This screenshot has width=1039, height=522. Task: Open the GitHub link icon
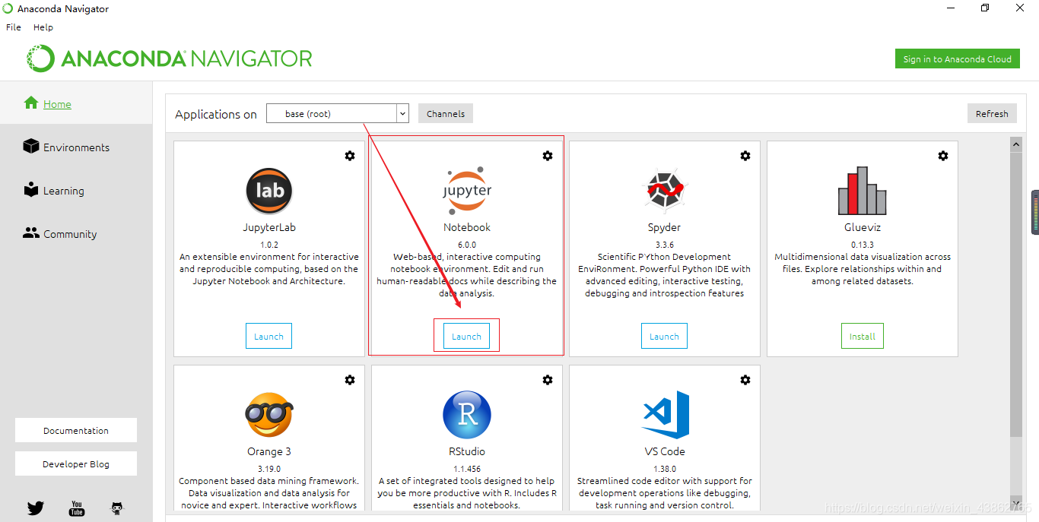(x=117, y=508)
